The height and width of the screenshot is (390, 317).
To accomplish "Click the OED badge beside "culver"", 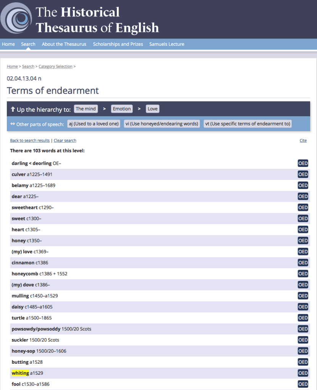I will click(303, 174).
